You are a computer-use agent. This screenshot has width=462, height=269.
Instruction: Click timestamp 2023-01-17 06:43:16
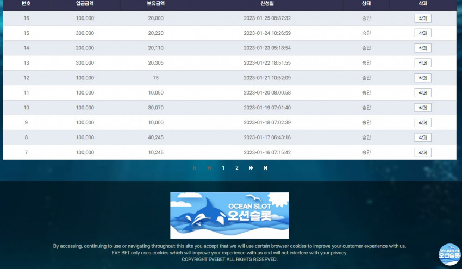click(267, 137)
